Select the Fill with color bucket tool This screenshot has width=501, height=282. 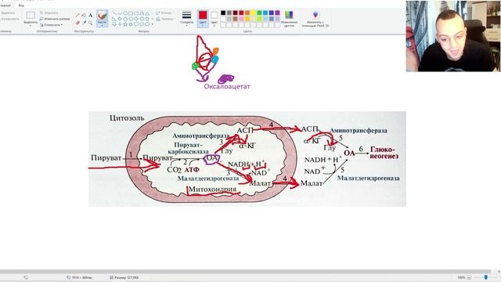[84, 16]
